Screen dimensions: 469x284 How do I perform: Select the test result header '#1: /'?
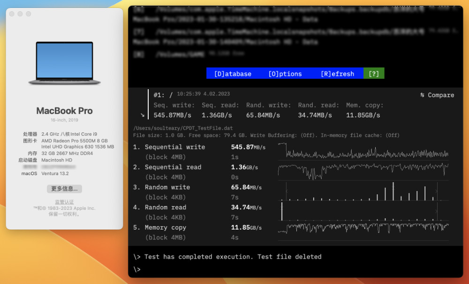click(x=163, y=95)
